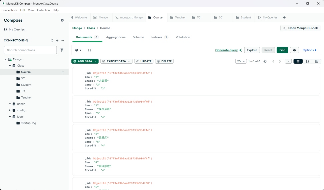
Task: Collapse the local database node
Action: 10,117
